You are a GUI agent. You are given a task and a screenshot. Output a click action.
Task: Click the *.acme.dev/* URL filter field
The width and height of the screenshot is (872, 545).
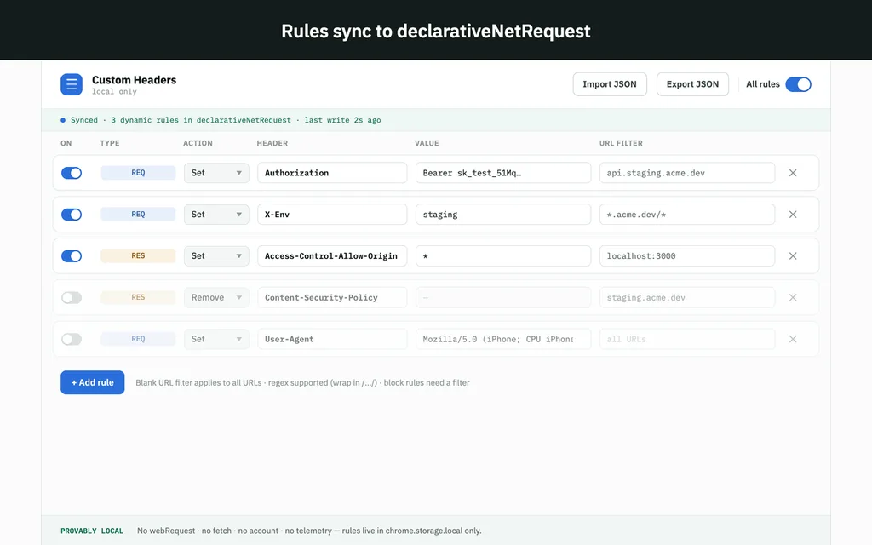(x=687, y=215)
